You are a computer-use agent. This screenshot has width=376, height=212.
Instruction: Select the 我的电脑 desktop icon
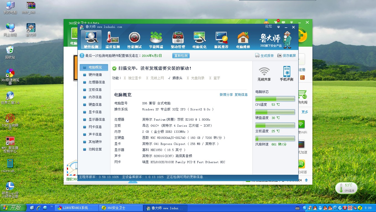point(10,7)
